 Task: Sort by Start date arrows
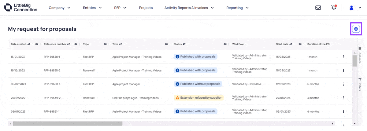point(291,44)
